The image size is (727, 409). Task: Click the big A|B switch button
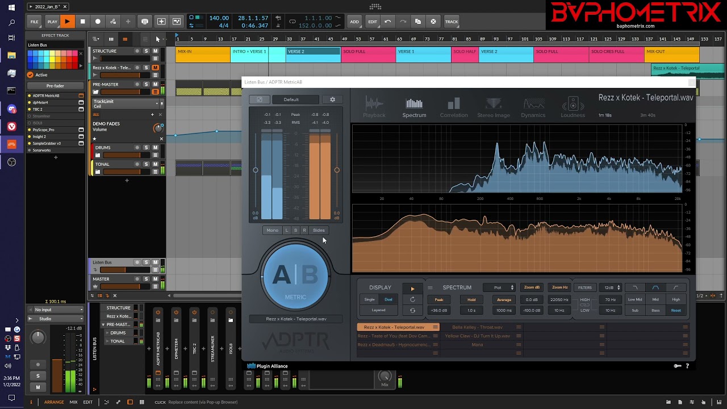pyautogui.click(x=295, y=277)
